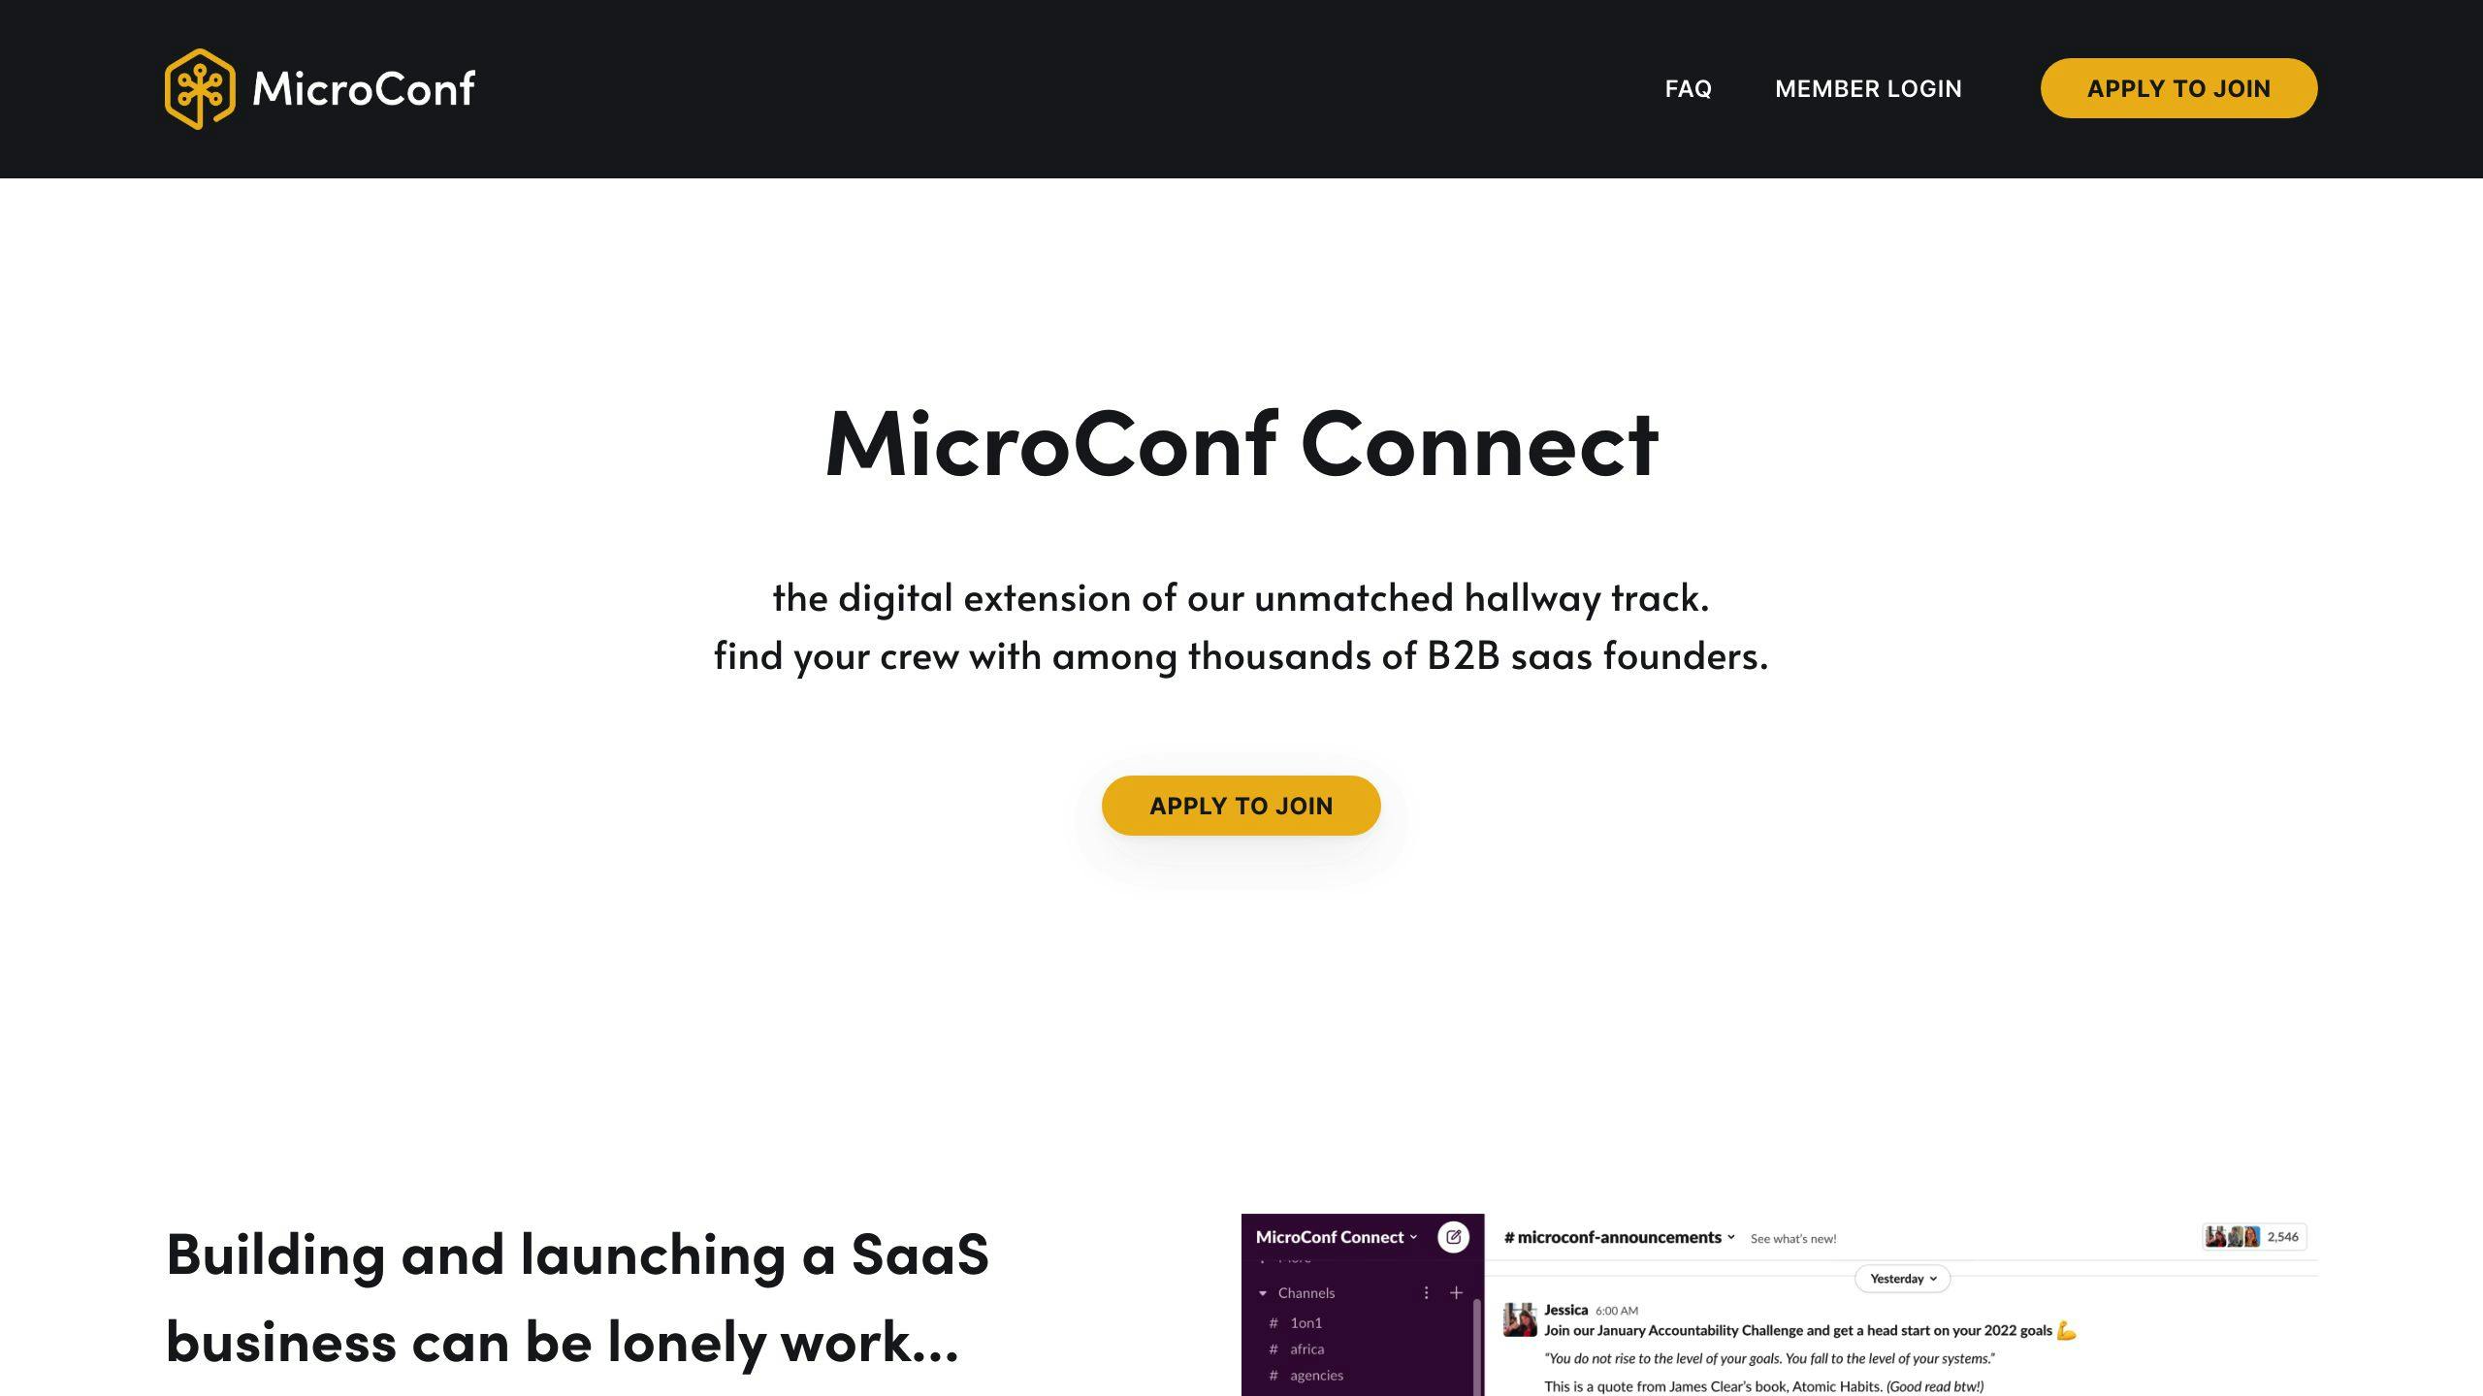Expand the MicroConf Connect workspace dropdown
The width and height of the screenshot is (2483, 1396).
coord(1336,1232)
